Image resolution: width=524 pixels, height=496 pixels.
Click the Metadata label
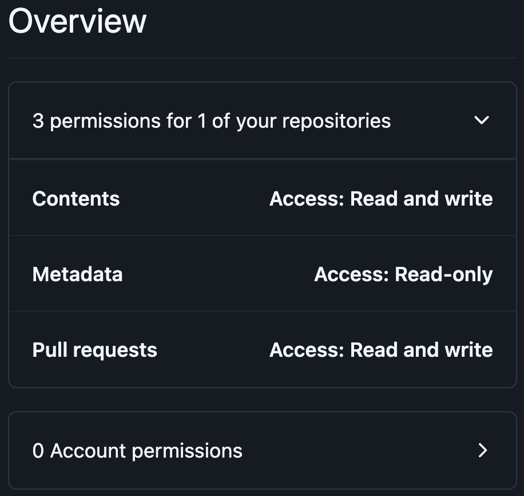[x=77, y=274]
